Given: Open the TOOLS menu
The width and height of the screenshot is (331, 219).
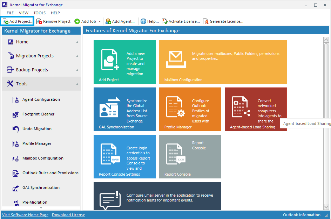Looking at the screenshot, I should pos(40,13).
